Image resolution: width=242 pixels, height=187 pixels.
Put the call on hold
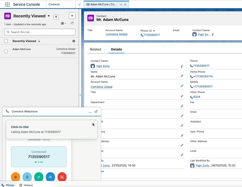pyautogui.click(x=16, y=177)
